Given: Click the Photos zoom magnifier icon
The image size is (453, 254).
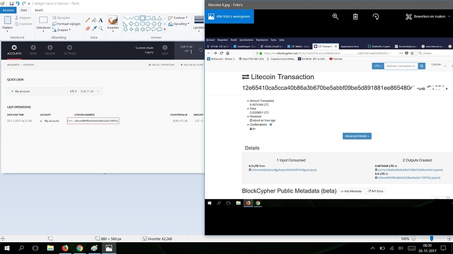Looking at the screenshot, I should tap(335, 17).
